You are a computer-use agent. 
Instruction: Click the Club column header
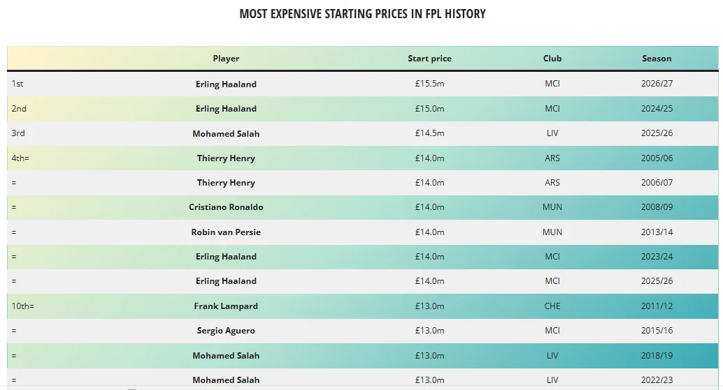click(552, 59)
